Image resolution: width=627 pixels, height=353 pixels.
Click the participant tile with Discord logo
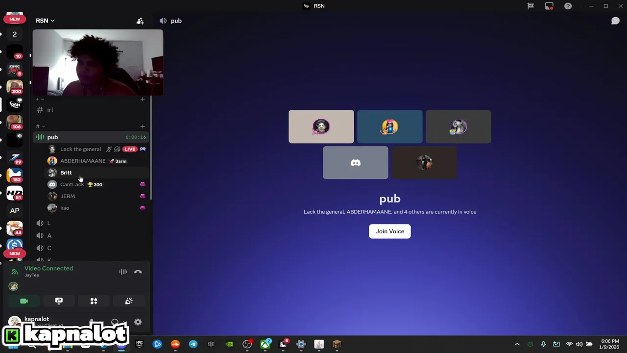(x=356, y=163)
